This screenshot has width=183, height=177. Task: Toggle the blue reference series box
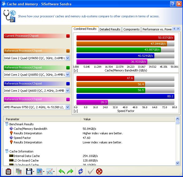tap(68, 84)
